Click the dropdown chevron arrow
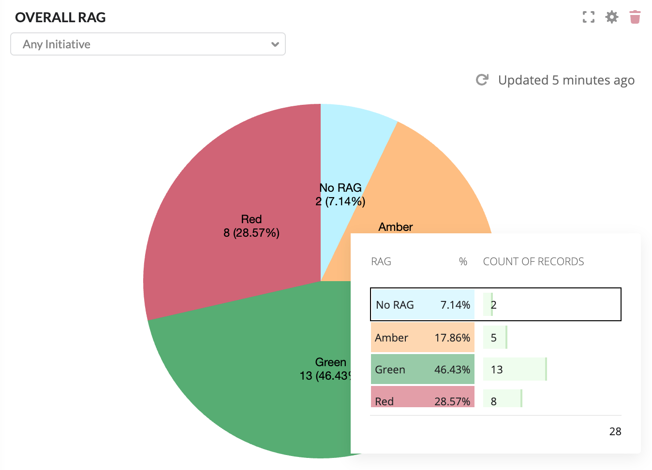 click(275, 44)
